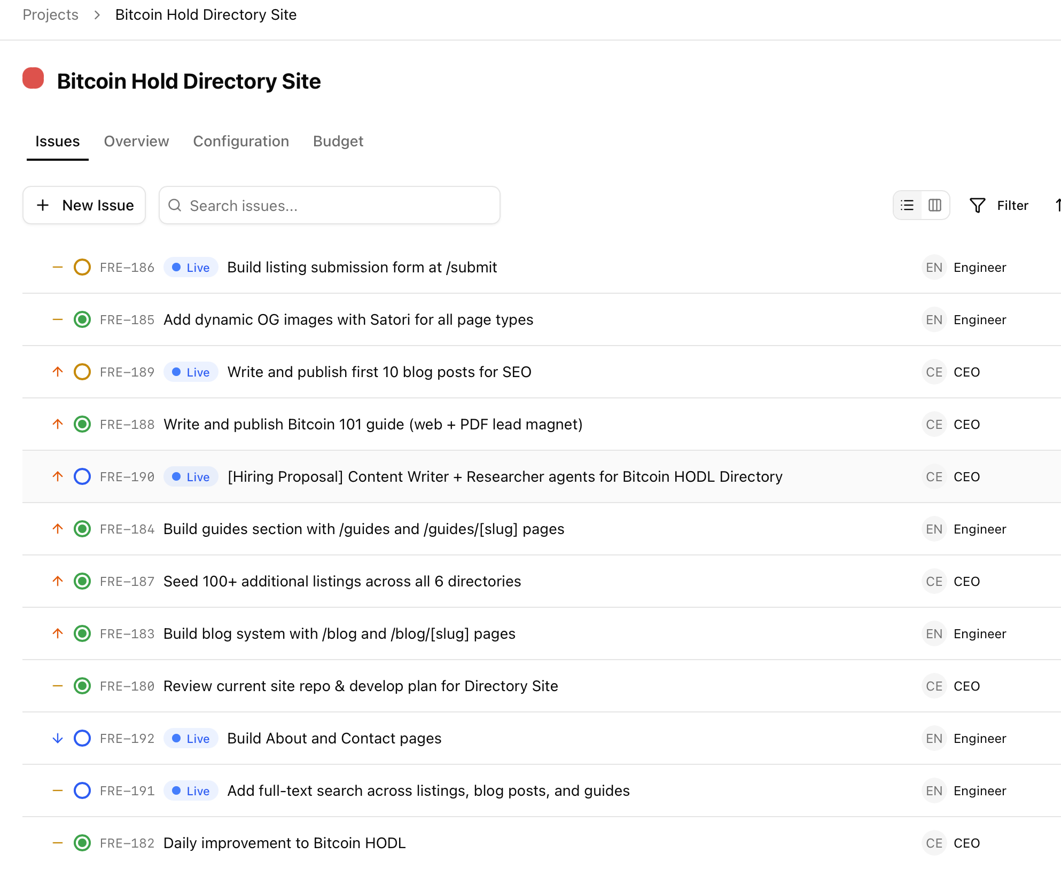Image resolution: width=1061 pixels, height=893 pixels.
Task: Click the orange up-arrow priority icon on FRE-189
Action: [x=58, y=372]
